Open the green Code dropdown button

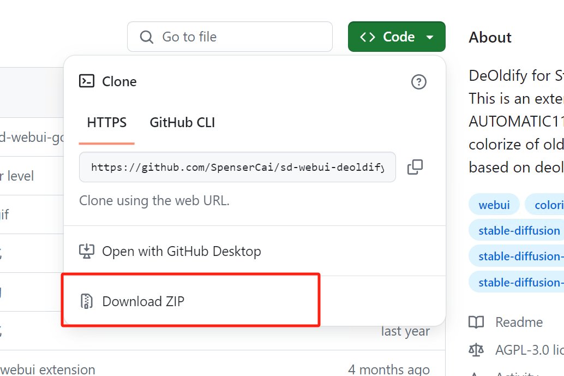397,37
